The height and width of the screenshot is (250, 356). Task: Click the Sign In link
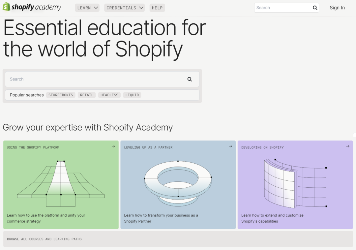(337, 8)
